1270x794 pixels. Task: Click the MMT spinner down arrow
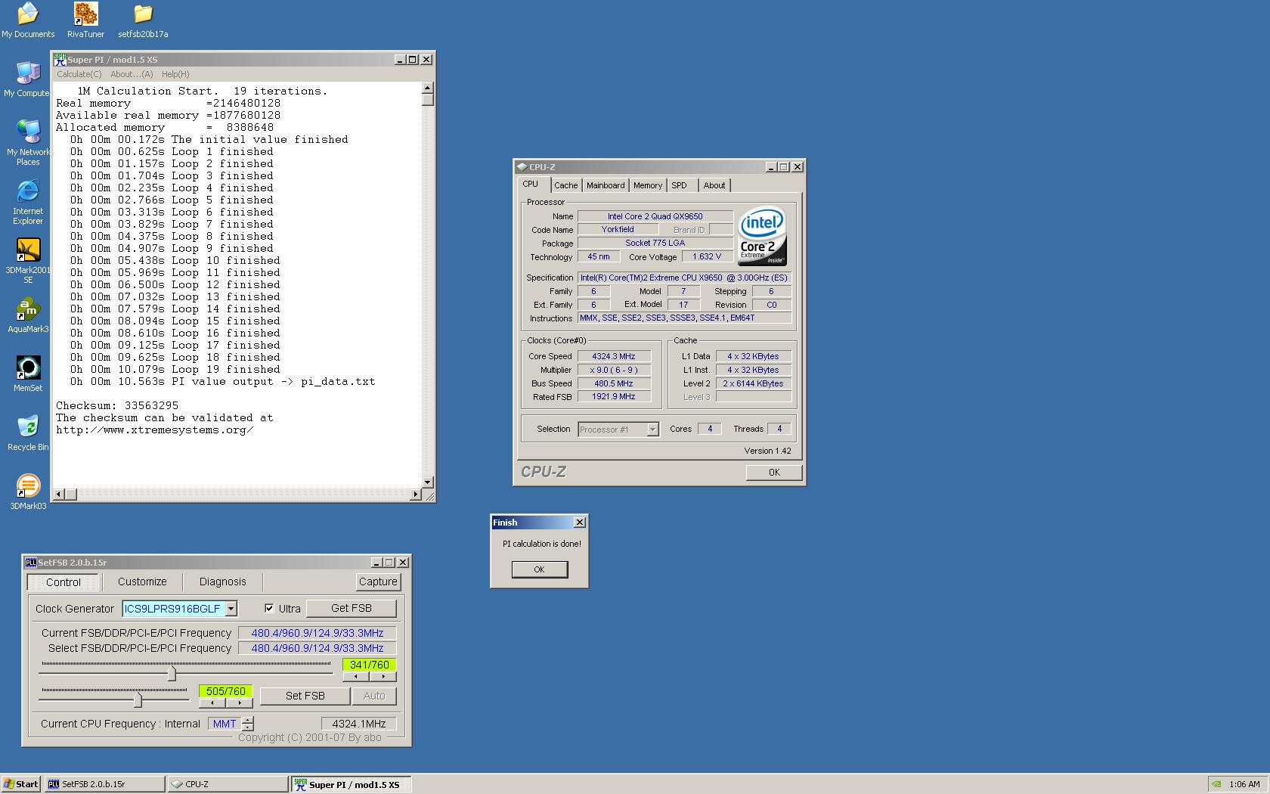pos(248,727)
